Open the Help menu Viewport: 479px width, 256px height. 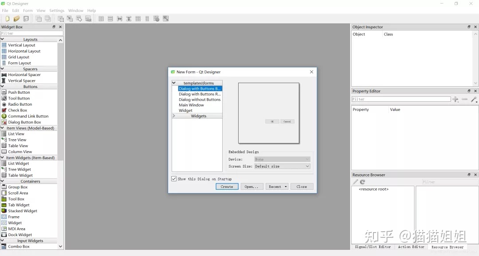pos(92,10)
